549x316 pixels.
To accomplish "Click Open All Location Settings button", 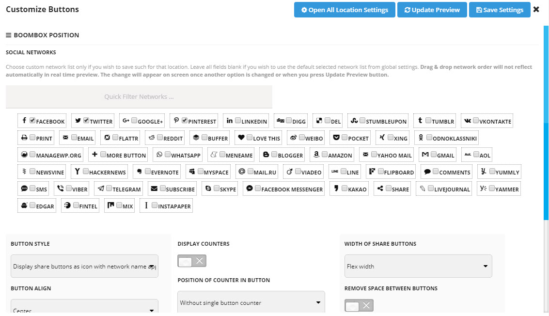I will [345, 10].
